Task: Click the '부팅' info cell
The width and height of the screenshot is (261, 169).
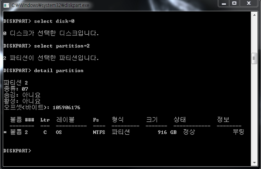Action: coord(238,132)
